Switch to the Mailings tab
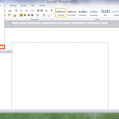The image size is (119, 119). (13, 6)
